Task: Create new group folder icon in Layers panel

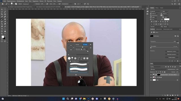Action: coord(173,95)
